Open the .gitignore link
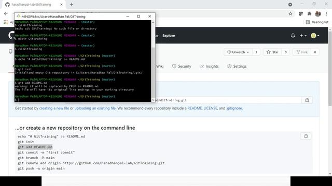Image resolution: width=332 pixels, height=186 pixels. tap(234, 108)
